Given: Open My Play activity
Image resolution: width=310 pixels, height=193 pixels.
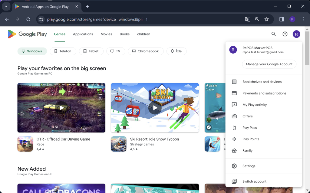Looking at the screenshot, I should click(x=264, y=105).
